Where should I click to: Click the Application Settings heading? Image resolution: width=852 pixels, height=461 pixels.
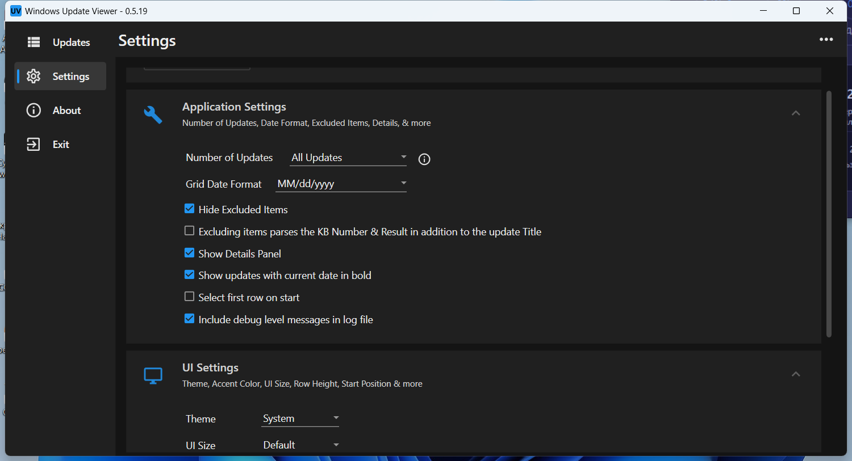pos(234,107)
